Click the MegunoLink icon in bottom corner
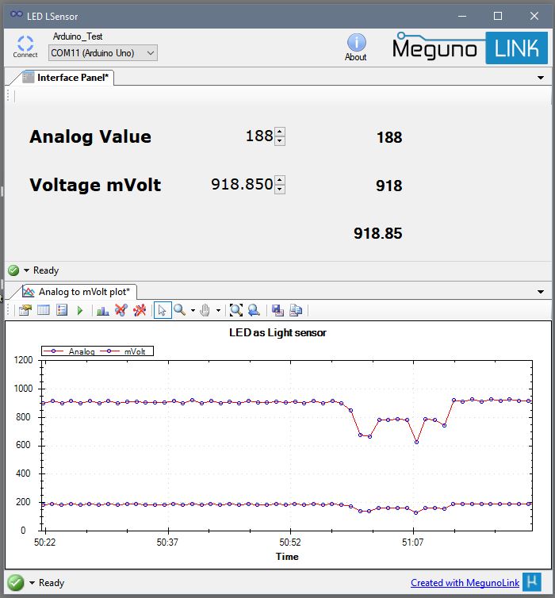Screen dimensions: 555x598 (x=532, y=582)
